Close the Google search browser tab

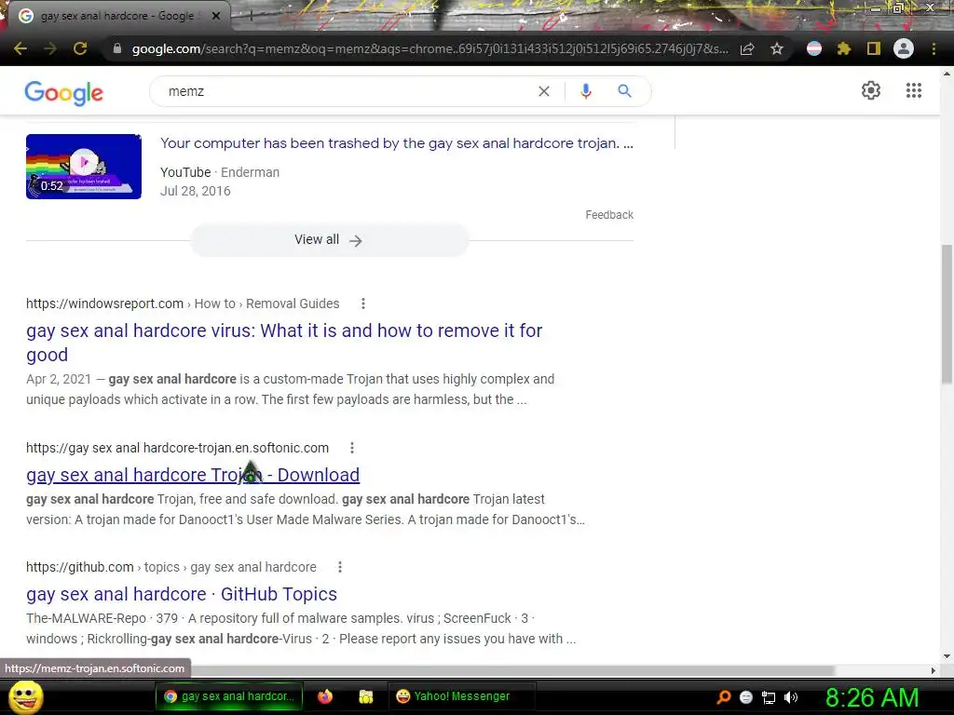click(x=216, y=16)
